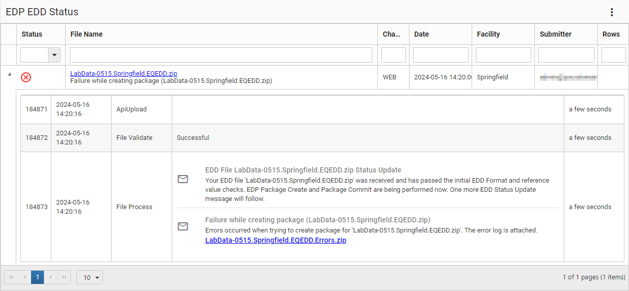Collapse the expanded LabData row details
629x291 pixels.
9,74
